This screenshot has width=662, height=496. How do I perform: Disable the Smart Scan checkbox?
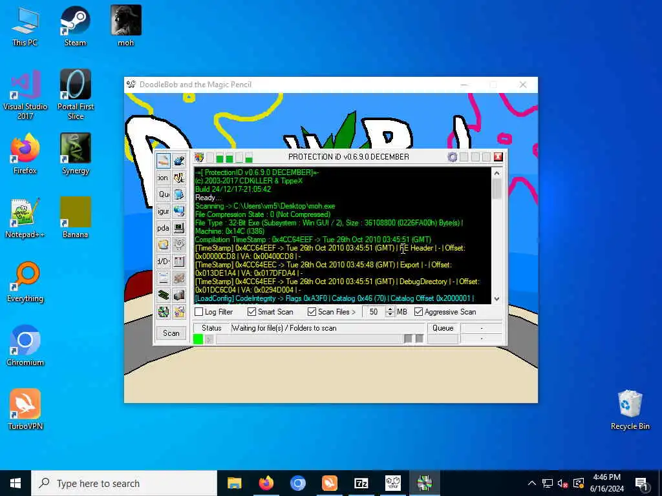pos(251,312)
